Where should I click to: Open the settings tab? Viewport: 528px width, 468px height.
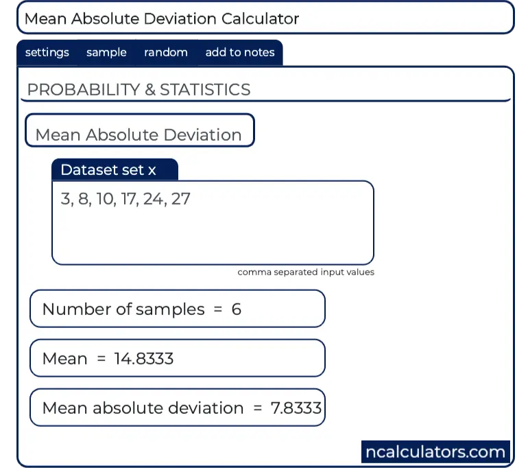(47, 53)
